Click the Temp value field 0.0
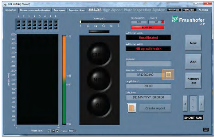This screenshot has height=138, width=215. click(x=155, y=22)
